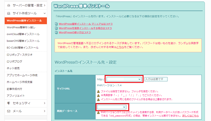Open ネット販売 menu item
The image size is (211, 121).
point(13,68)
